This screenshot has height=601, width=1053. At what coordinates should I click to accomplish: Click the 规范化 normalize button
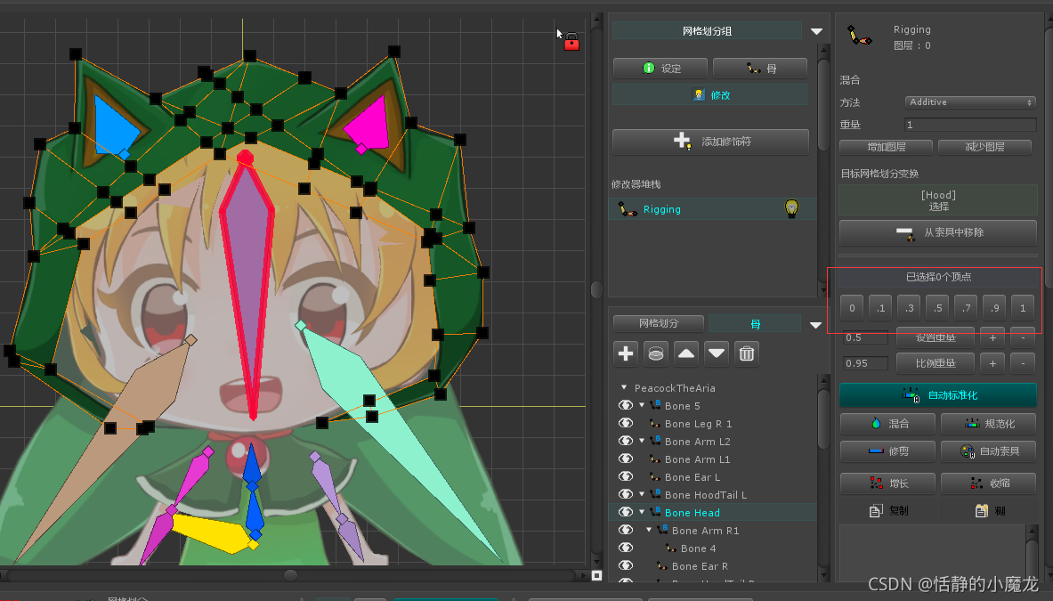988,424
